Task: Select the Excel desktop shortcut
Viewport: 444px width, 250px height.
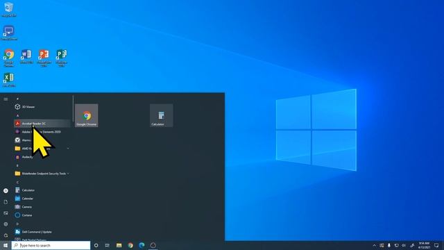Action: pyautogui.click(x=9, y=80)
